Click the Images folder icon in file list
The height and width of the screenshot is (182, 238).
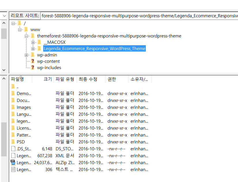(x=13, y=107)
